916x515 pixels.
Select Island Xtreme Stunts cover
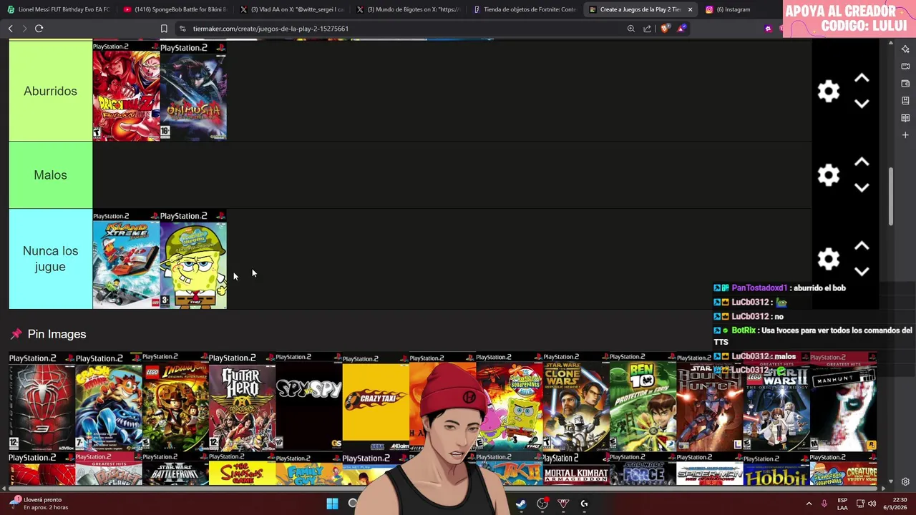tap(126, 259)
